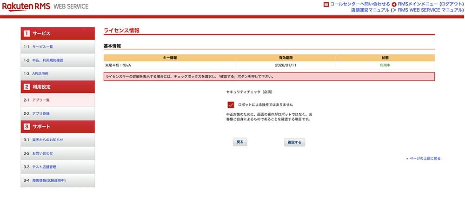The image size is (465, 197).
Task: Click the call center mail icon
Action: point(326,4)
